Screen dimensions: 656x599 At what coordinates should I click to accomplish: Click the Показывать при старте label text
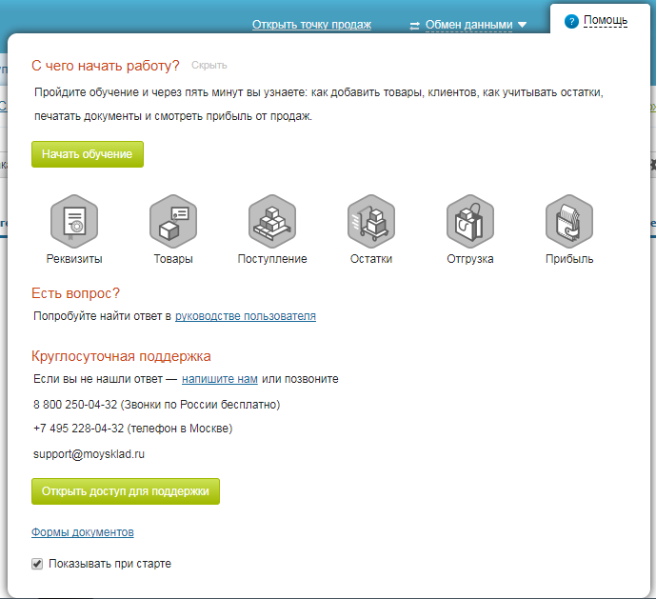tap(109, 564)
